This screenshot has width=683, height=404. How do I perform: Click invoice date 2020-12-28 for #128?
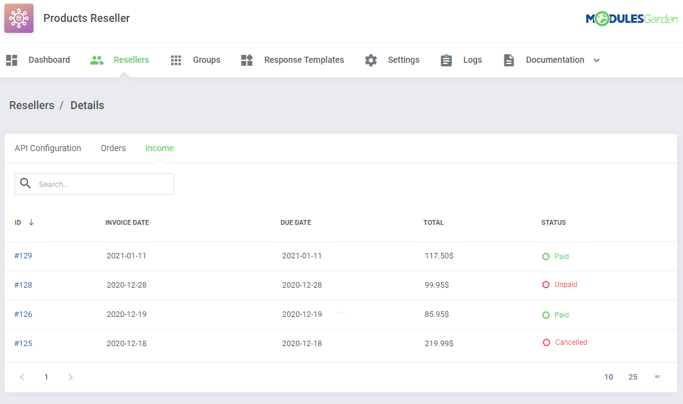(x=126, y=285)
